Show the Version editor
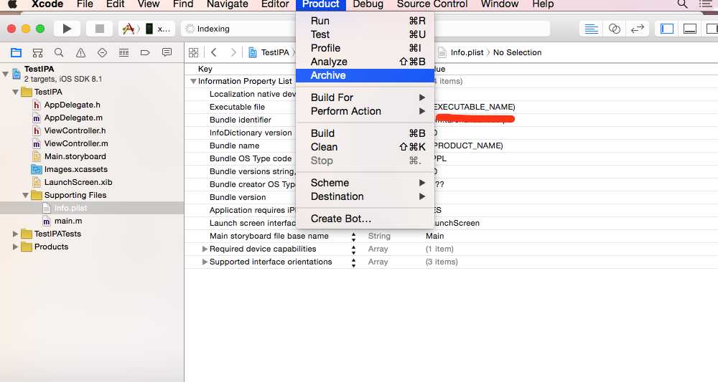This screenshot has height=382, width=718. click(x=637, y=29)
